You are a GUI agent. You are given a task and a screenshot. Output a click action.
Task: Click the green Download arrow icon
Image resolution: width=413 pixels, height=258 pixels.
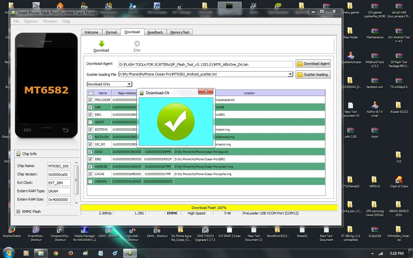(x=101, y=44)
